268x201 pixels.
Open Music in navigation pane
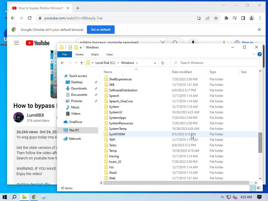coord(75,107)
